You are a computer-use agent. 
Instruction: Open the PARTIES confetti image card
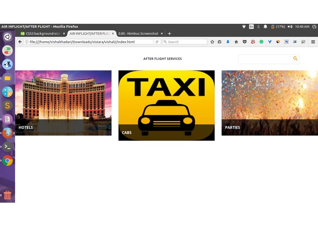coord(270,103)
